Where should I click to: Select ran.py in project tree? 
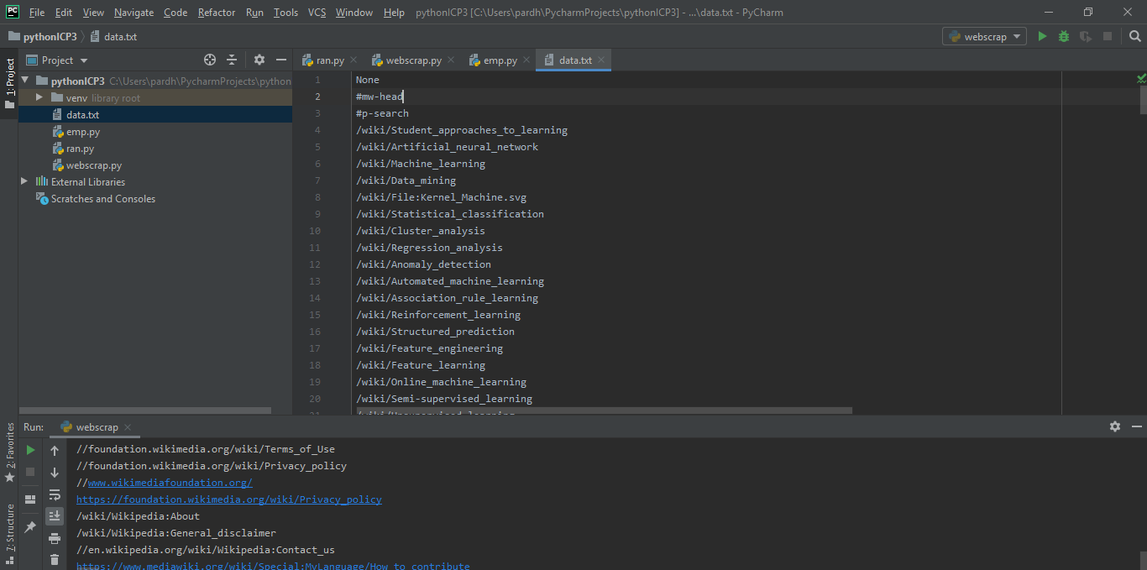[x=80, y=149]
